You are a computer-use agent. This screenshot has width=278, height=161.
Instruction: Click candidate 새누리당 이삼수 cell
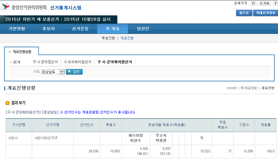(136, 138)
